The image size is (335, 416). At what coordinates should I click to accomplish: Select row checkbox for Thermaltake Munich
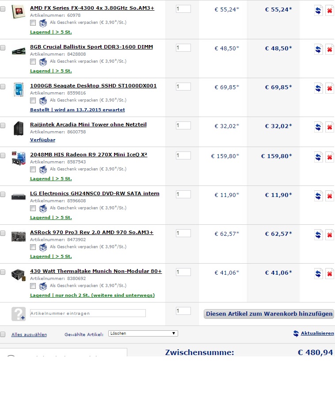click(3, 272)
